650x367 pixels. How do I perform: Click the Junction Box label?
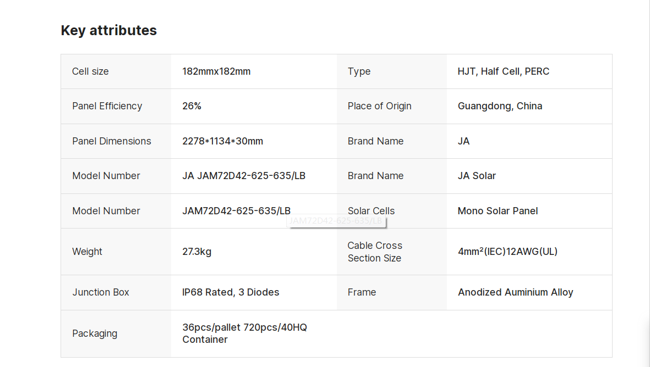100,292
